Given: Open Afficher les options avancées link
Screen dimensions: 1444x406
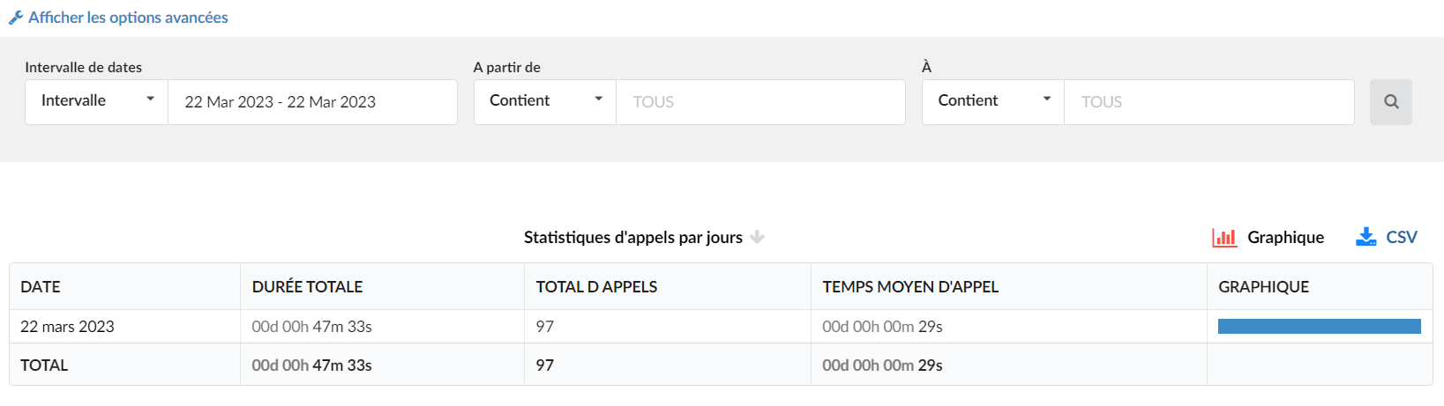Looking at the screenshot, I should point(128,18).
